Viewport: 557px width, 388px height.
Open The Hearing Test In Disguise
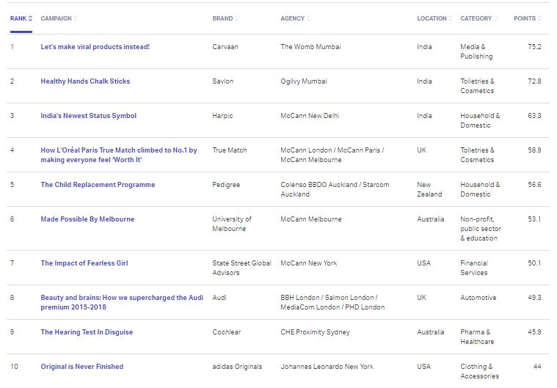[87, 332]
